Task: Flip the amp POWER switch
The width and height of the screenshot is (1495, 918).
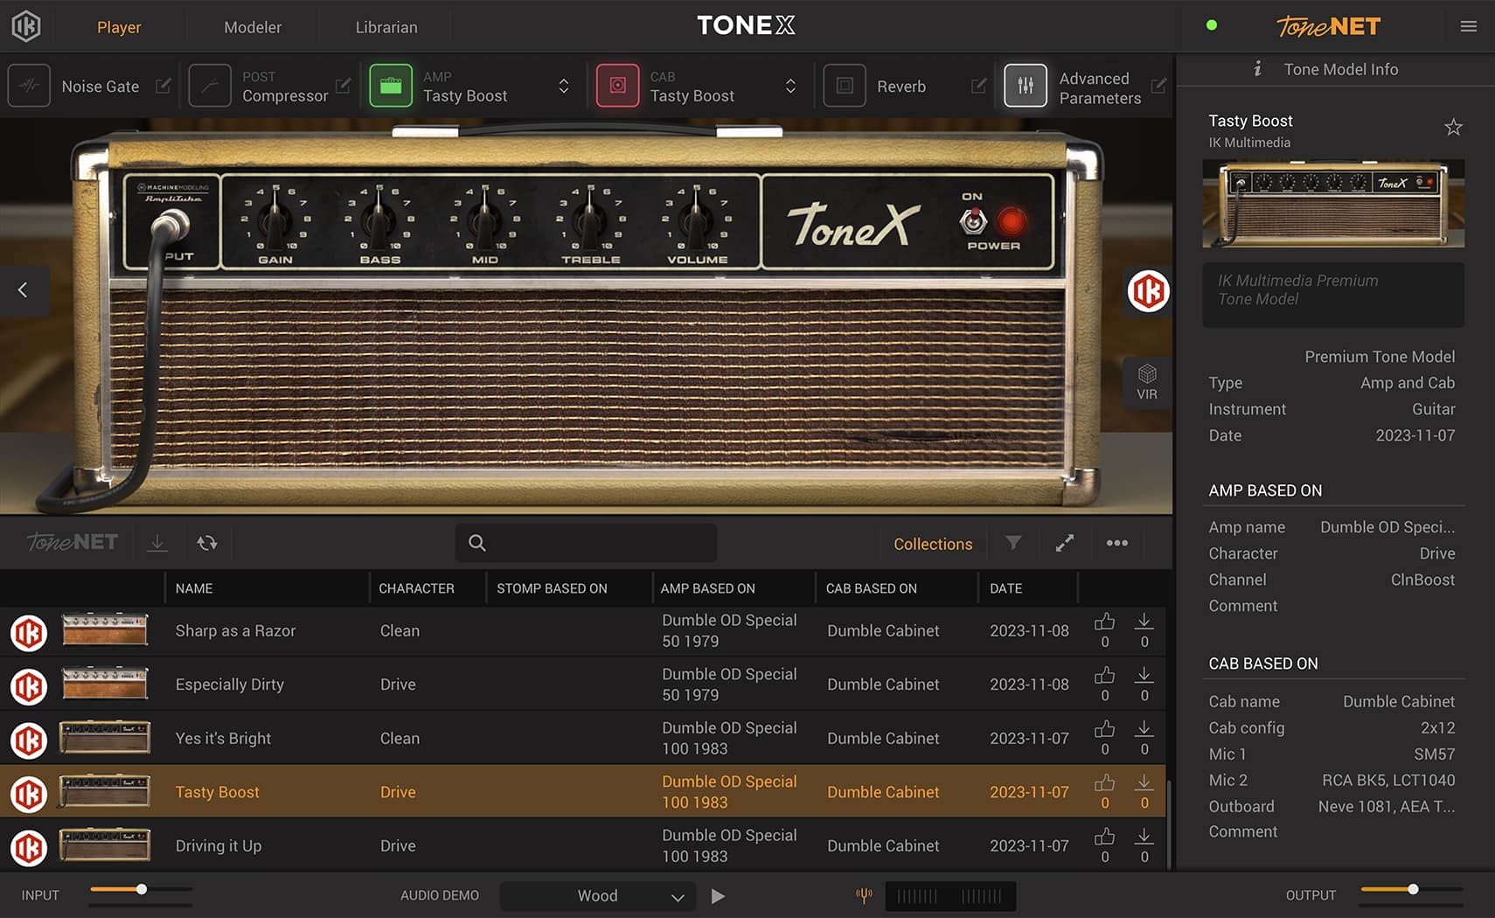Action: [973, 220]
